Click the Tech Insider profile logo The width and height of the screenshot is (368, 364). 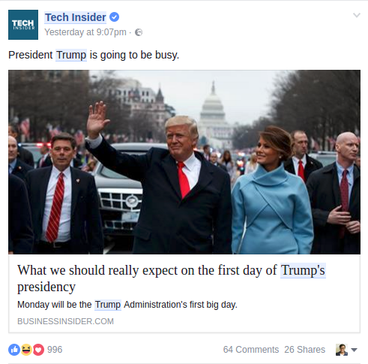click(23, 25)
